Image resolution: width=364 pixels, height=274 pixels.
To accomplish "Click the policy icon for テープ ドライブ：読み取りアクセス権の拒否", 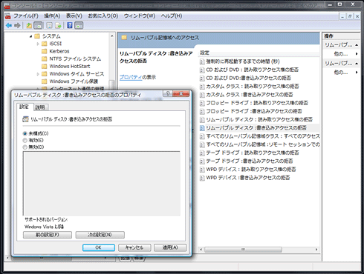I will [x=202, y=153].
